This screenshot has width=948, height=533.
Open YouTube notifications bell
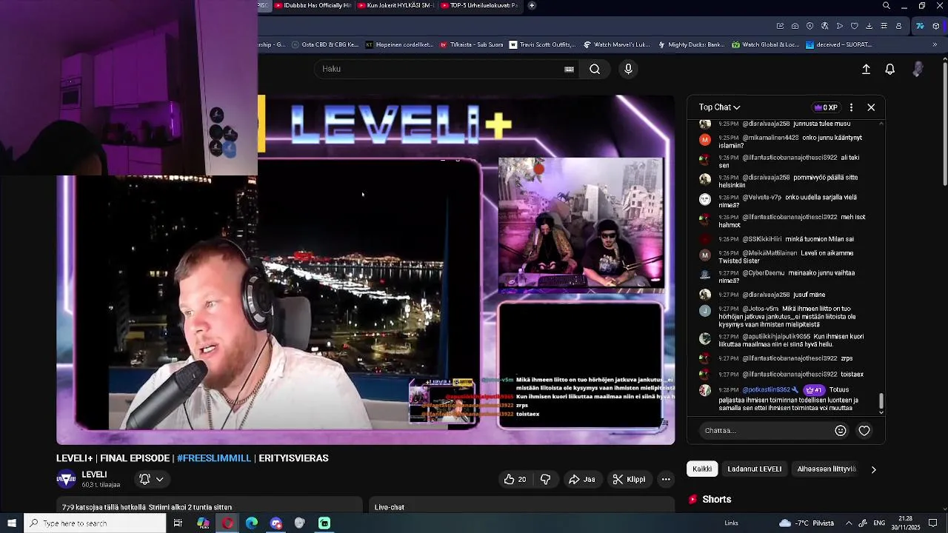point(890,69)
